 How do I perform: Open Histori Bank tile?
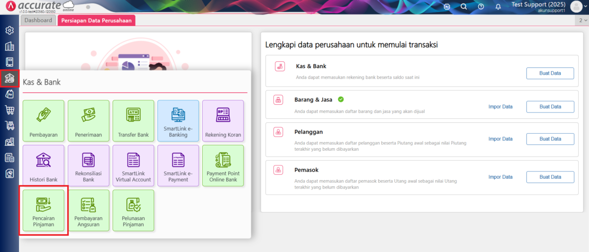point(43,166)
